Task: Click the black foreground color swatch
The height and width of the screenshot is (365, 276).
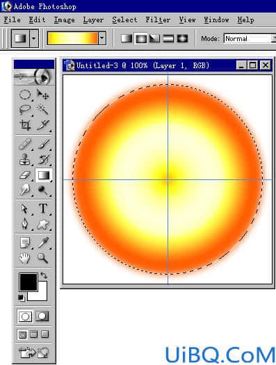Action: [x=29, y=282]
